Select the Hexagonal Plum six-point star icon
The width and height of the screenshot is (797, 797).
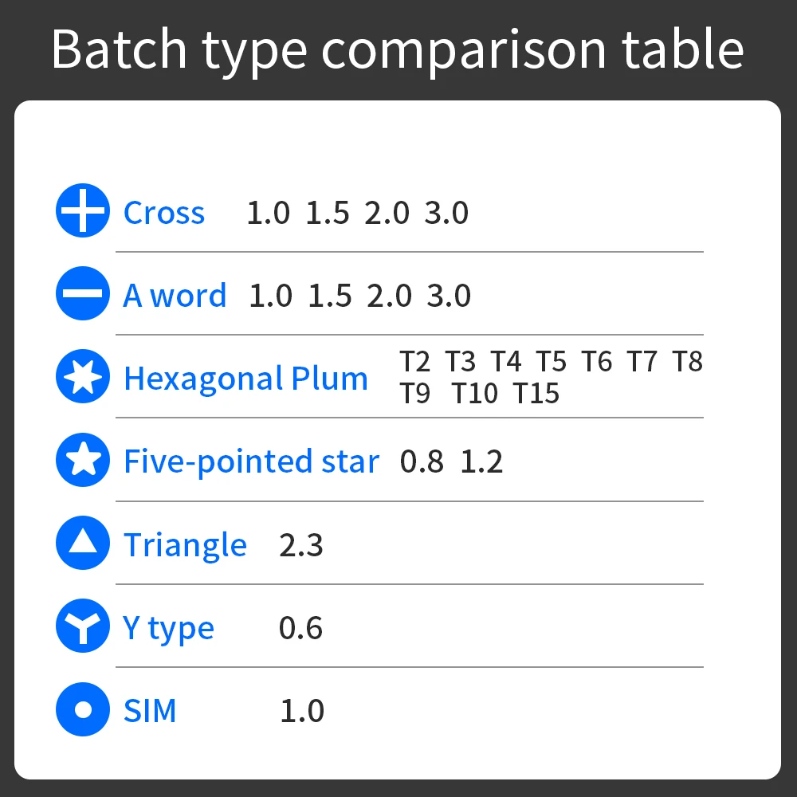pyautogui.click(x=83, y=376)
